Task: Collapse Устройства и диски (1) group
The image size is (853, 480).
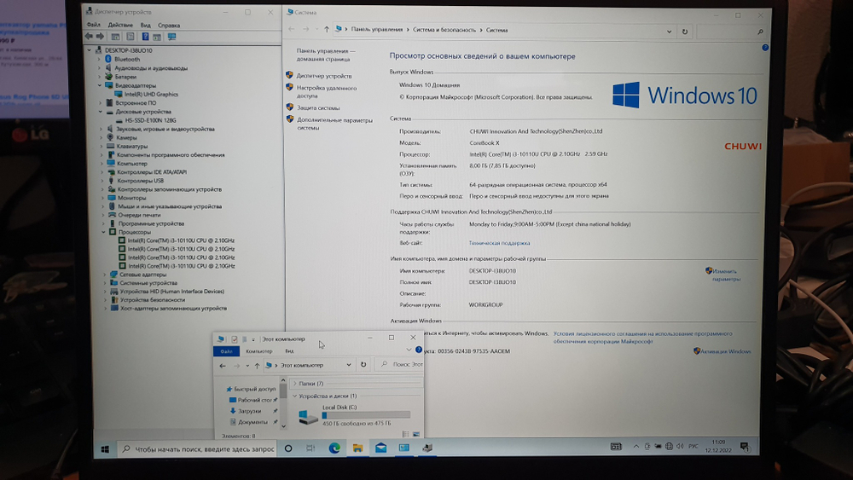Action: (x=295, y=396)
